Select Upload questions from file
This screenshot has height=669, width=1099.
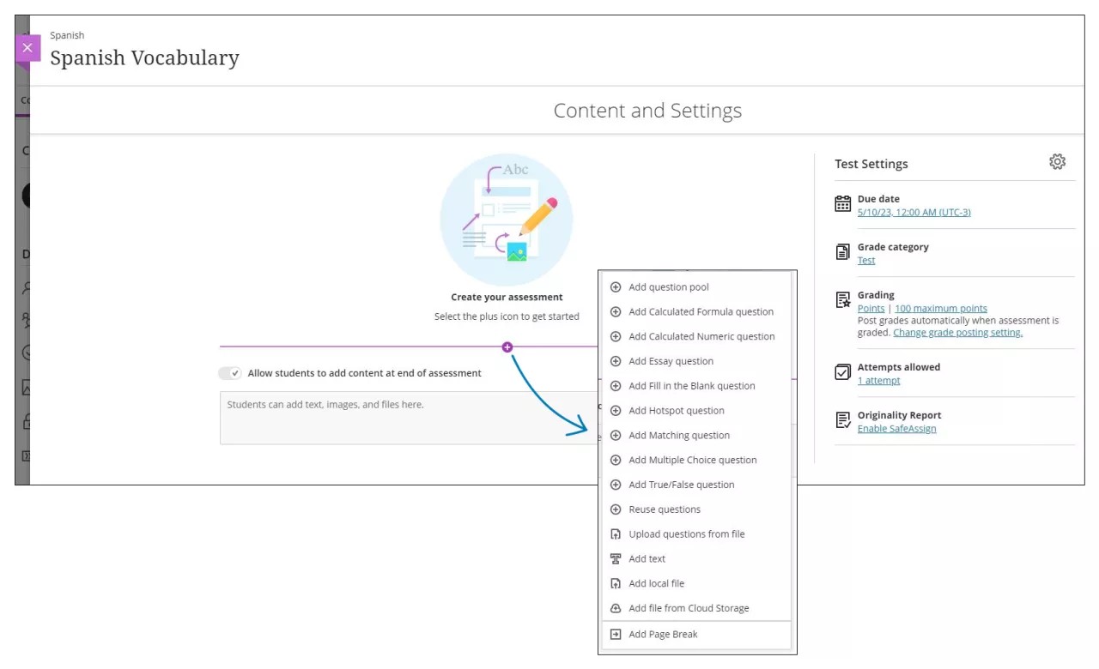[686, 533]
